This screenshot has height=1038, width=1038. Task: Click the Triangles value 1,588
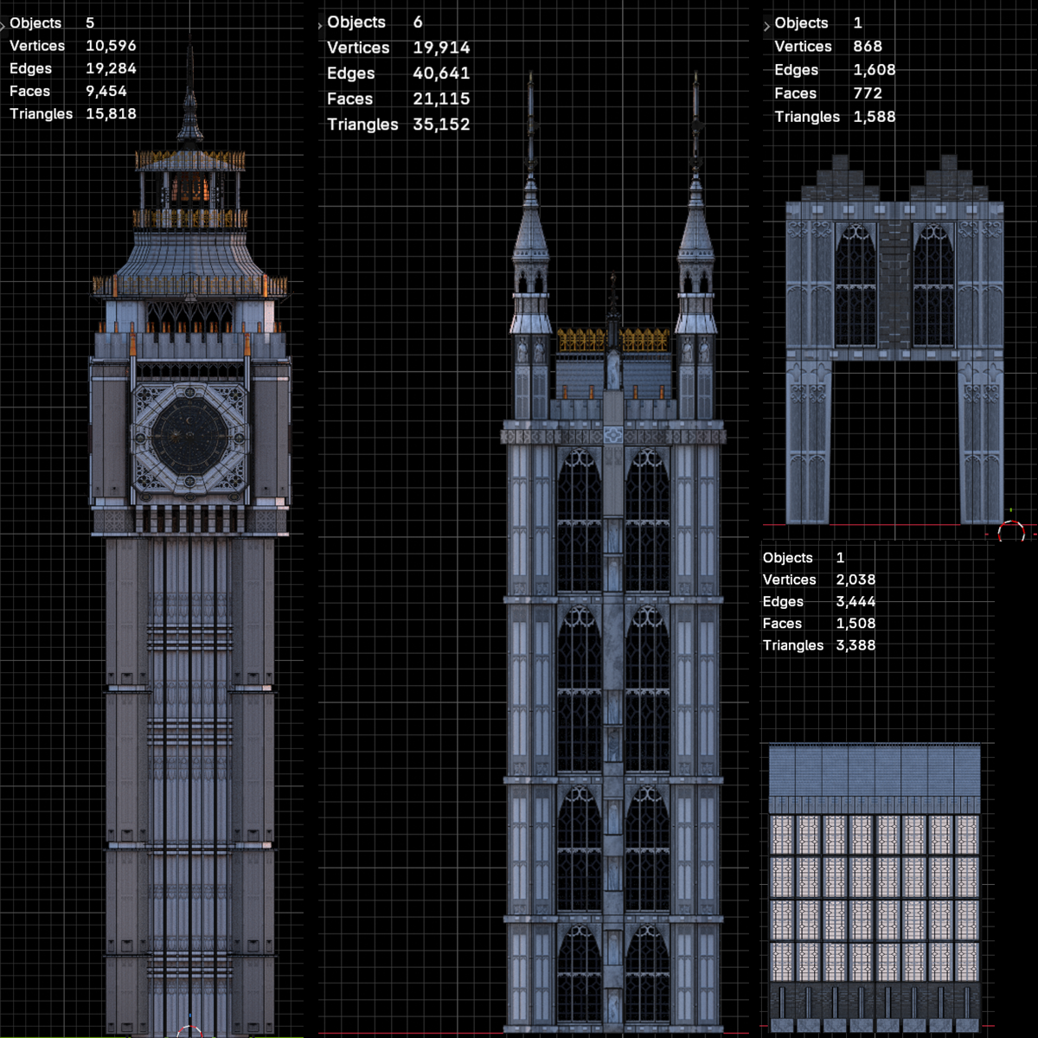click(875, 117)
